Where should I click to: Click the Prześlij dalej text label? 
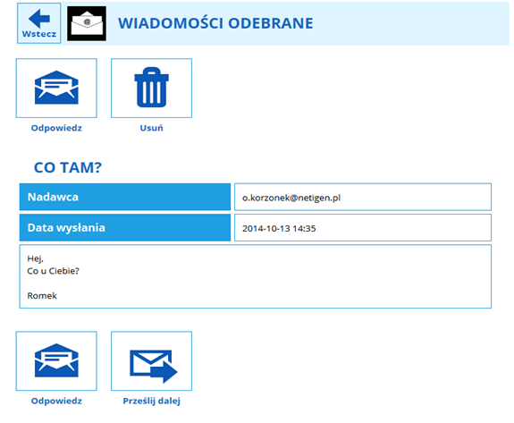tap(151, 401)
